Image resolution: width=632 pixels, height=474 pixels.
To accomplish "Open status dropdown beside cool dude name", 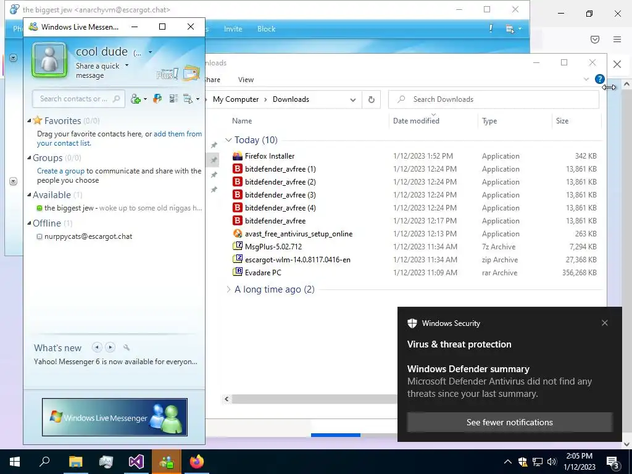I will coord(151,52).
